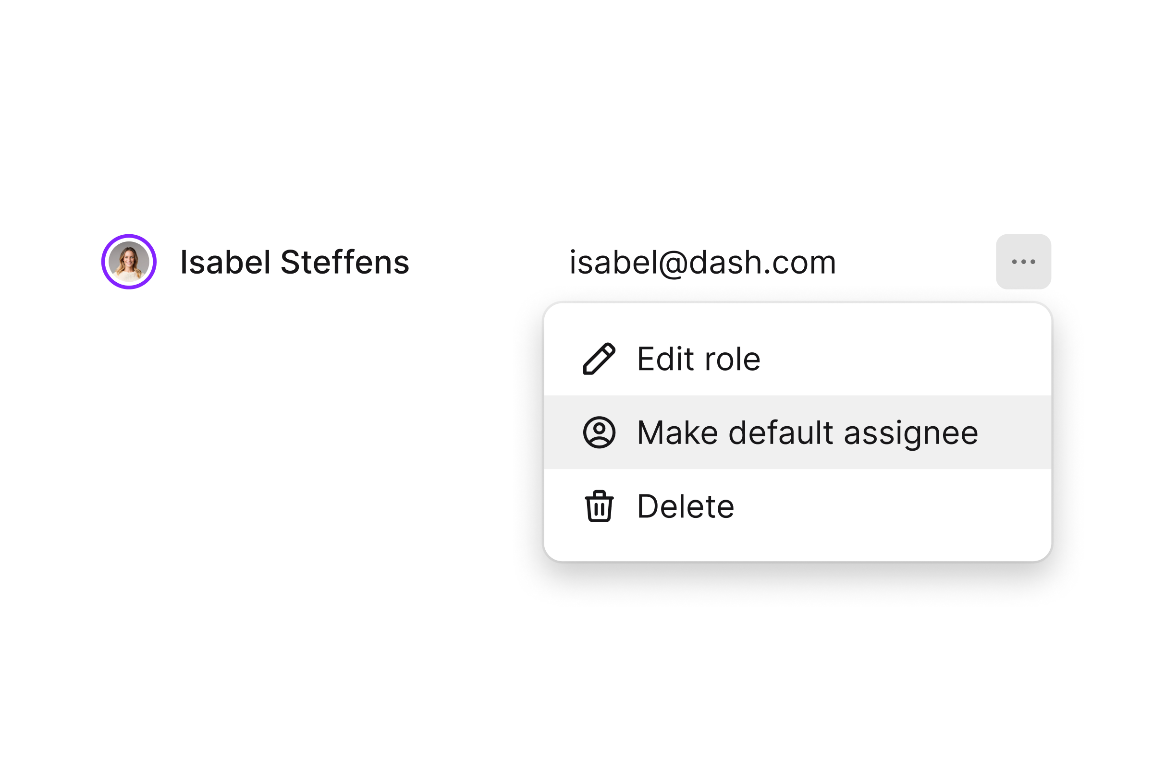The image size is (1153, 768).
Task: Click the purple-ringed user photo
Action: (x=129, y=262)
